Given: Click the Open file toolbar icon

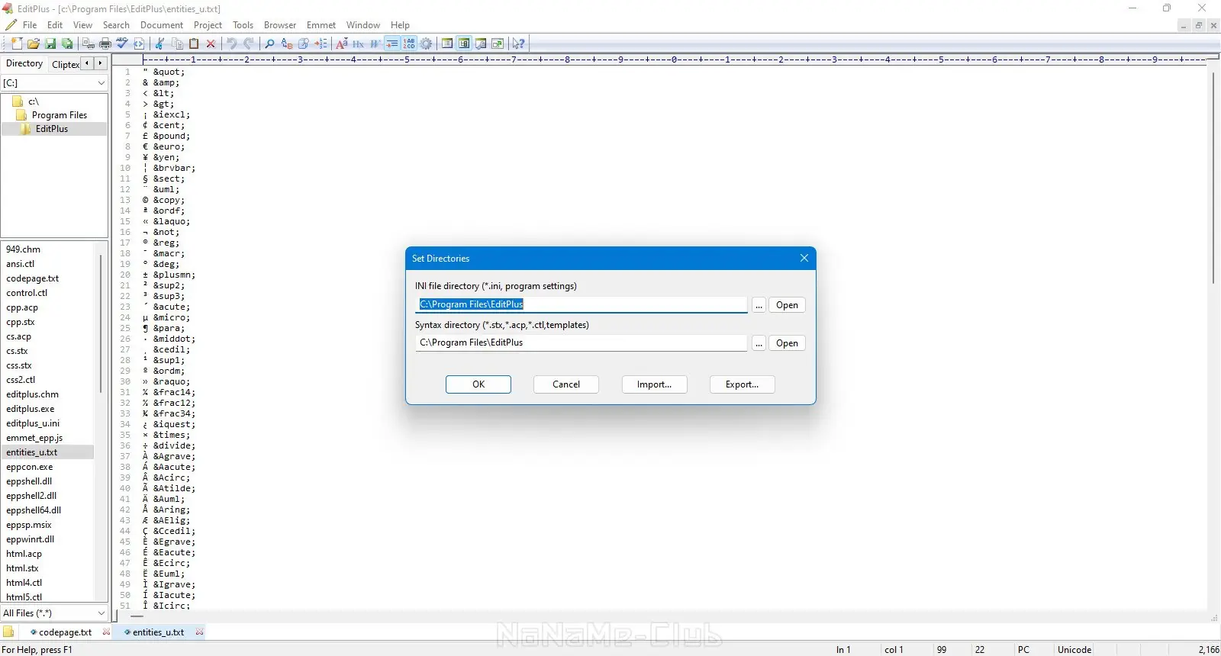Looking at the screenshot, I should [34, 43].
